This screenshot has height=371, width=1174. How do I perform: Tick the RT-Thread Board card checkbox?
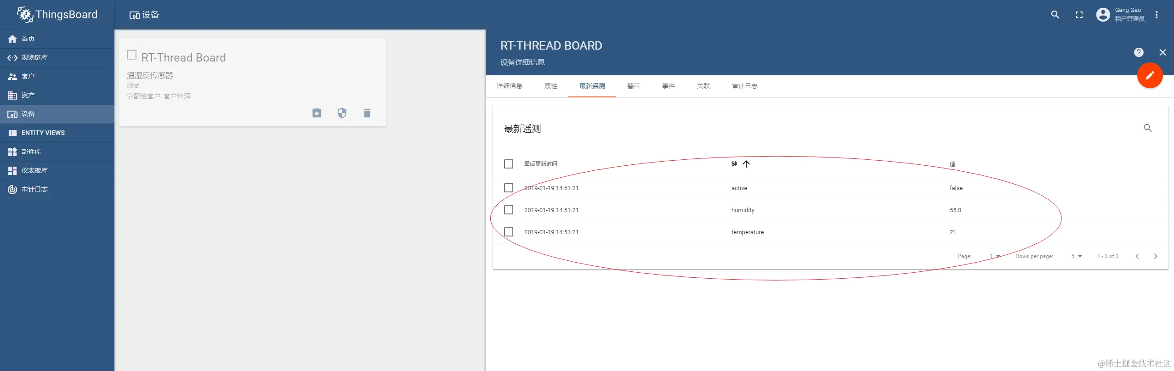click(131, 55)
